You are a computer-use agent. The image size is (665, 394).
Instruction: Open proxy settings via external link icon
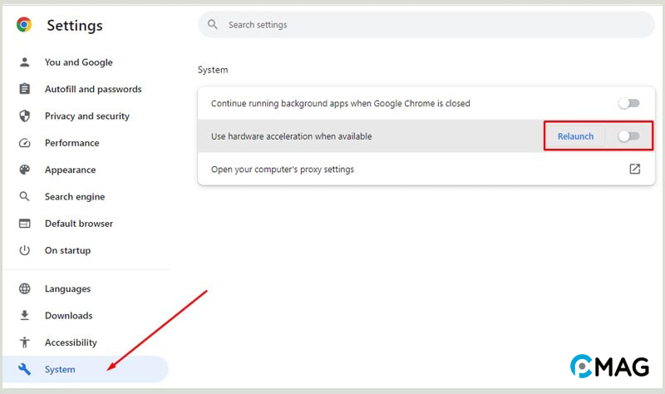(x=634, y=169)
